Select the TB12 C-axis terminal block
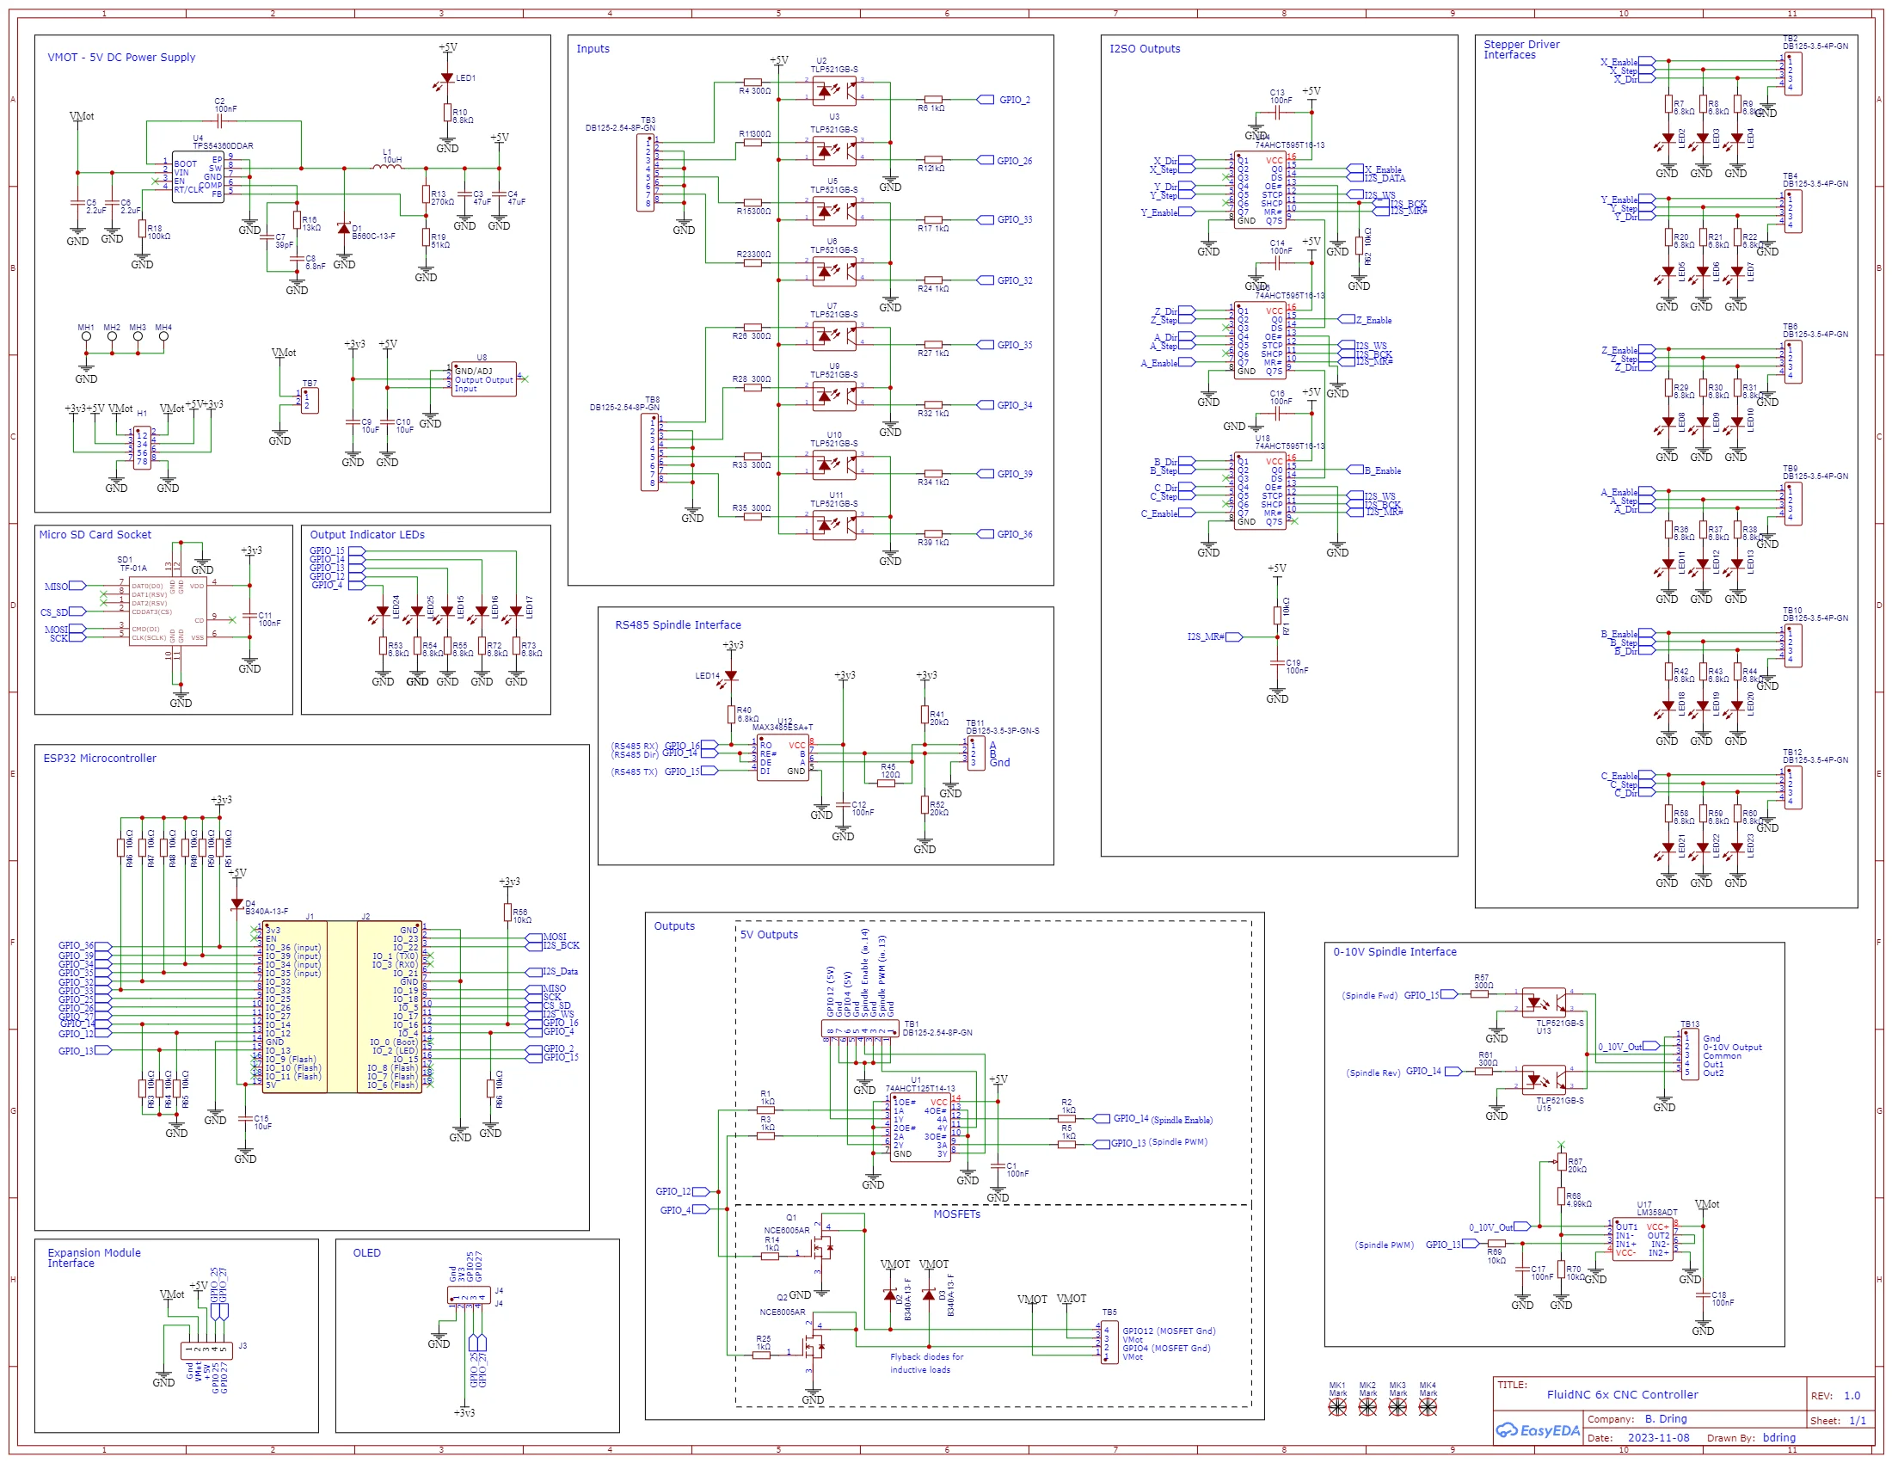Image resolution: width=1892 pixels, height=1463 pixels. click(1794, 788)
